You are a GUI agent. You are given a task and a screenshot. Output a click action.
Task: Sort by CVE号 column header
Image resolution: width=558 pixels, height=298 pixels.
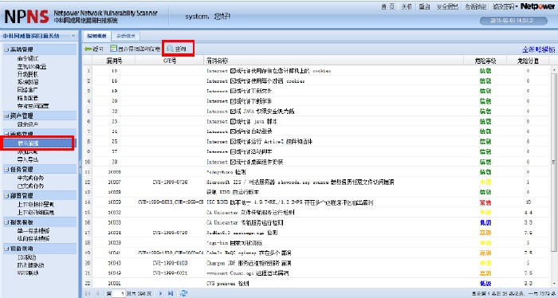[x=170, y=61]
